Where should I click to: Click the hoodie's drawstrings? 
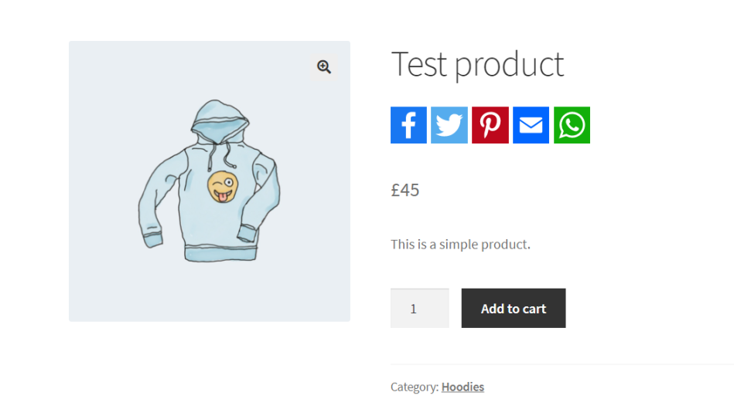pyautogui.click(x=220, y=155)
